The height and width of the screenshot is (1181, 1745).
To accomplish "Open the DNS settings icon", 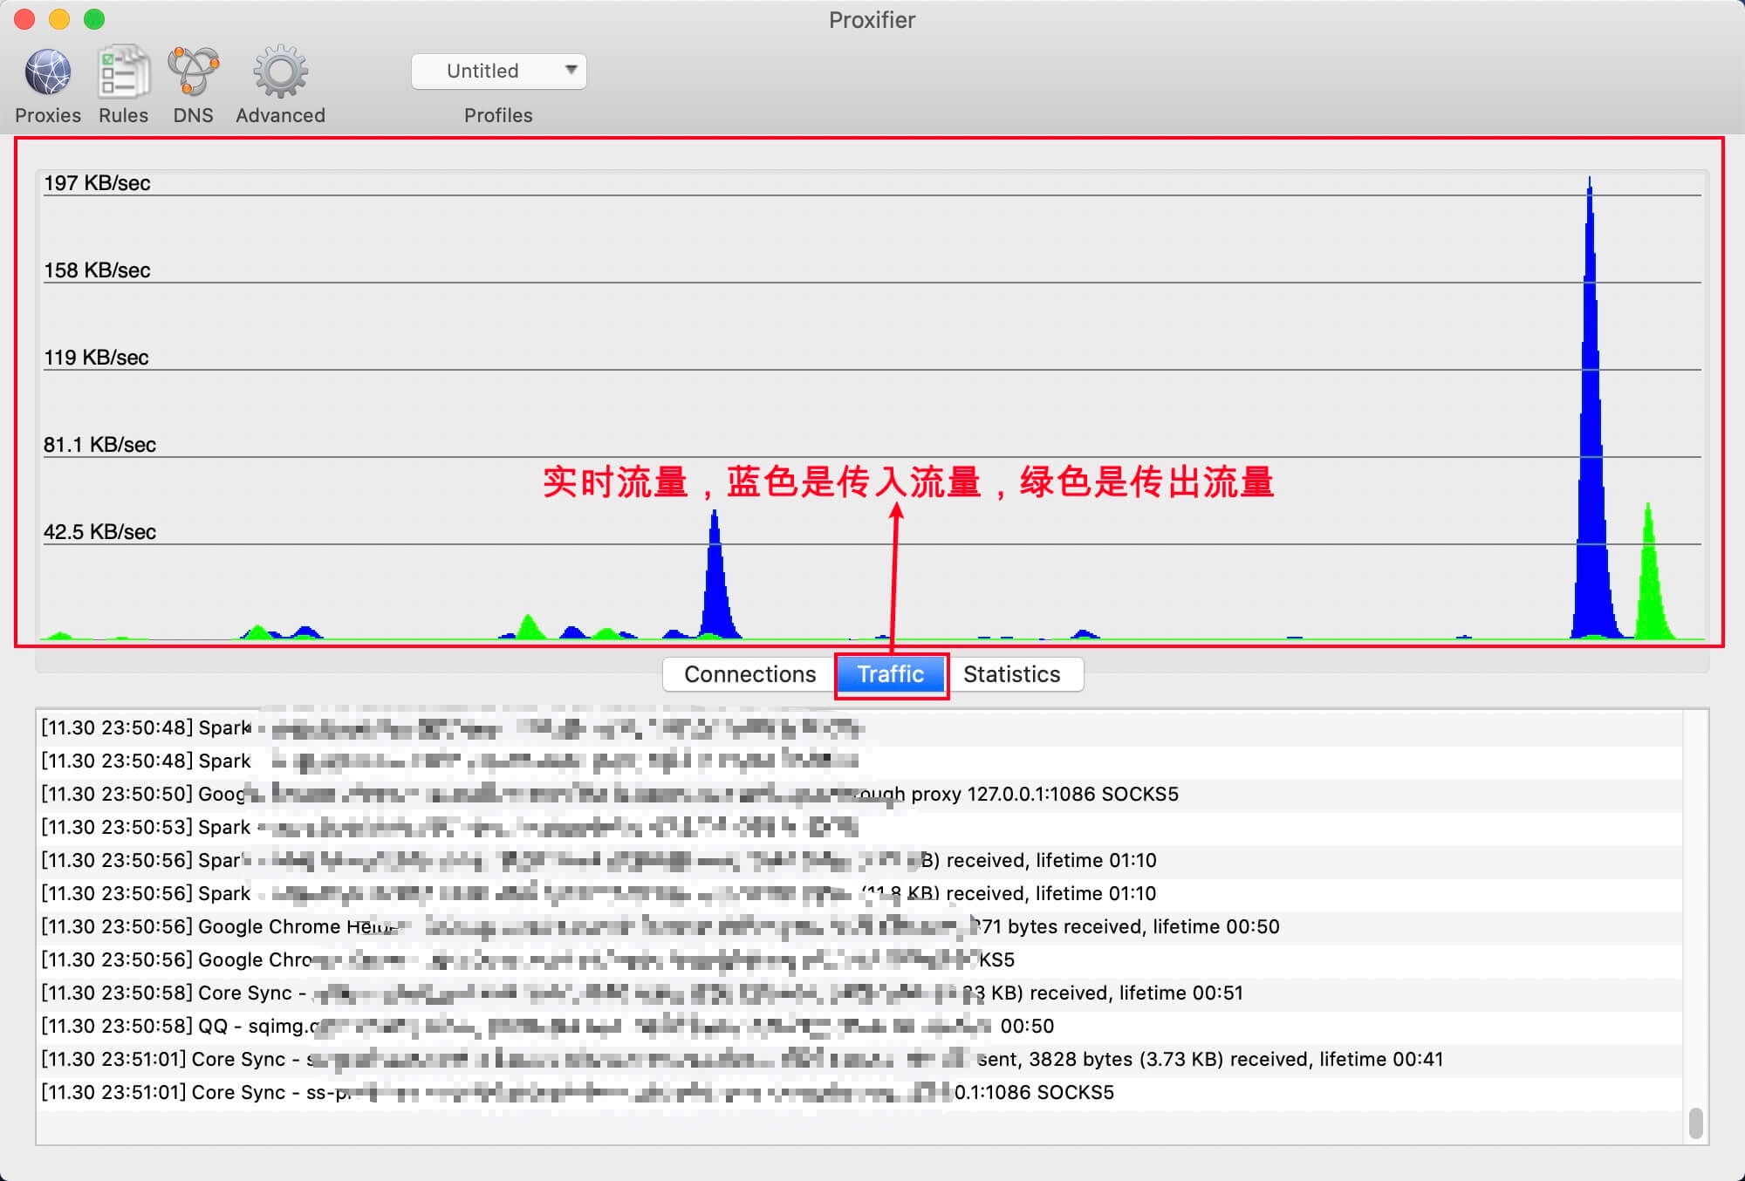I will 193,72.
